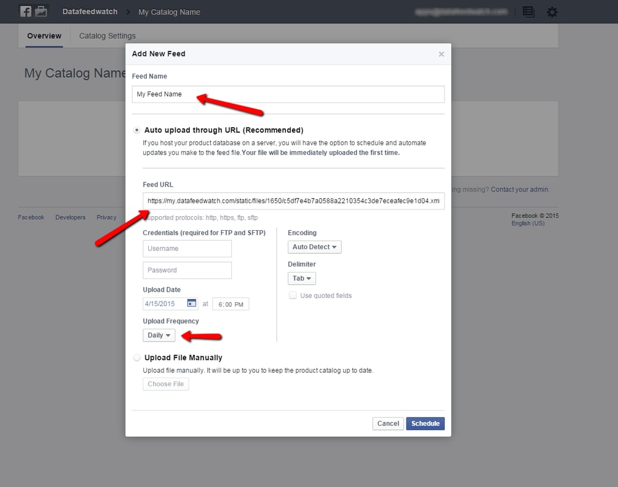Cancel the Add New Feed dialog

387,423
